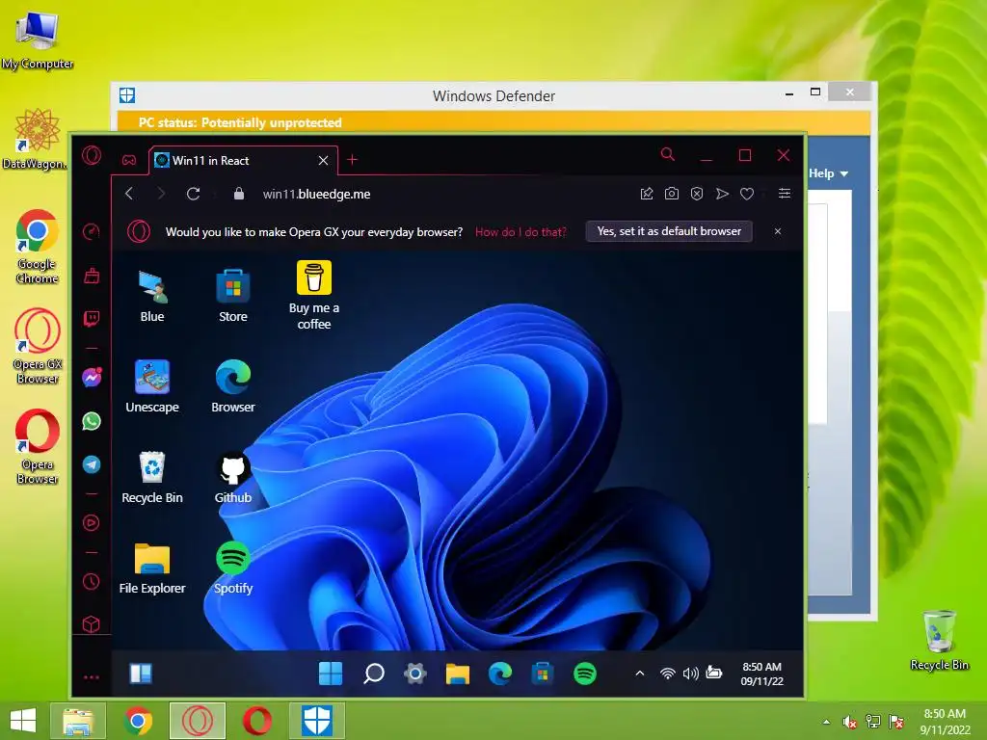Open the Unescape desktop icon
Viewport: 987px width, 740px height.
[x=152, y=387]
